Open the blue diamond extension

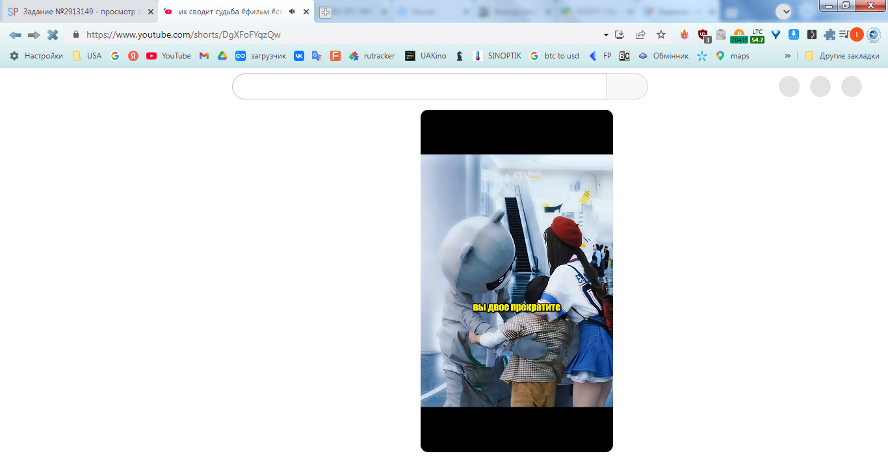click(776, 34)
